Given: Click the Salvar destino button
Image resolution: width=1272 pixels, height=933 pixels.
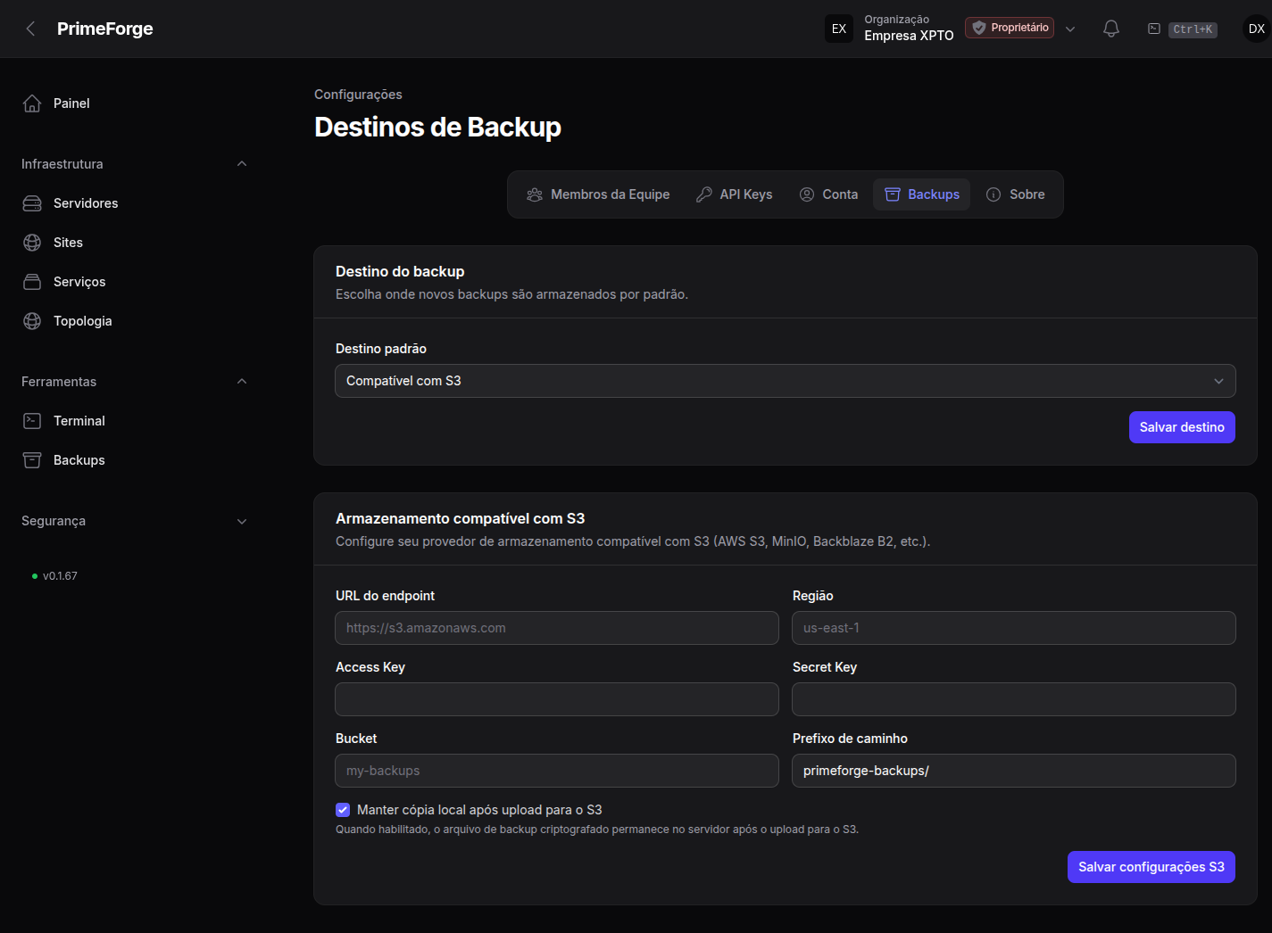Looking at the screenshot, I should pyautogui.click(x=1182, y=427).
